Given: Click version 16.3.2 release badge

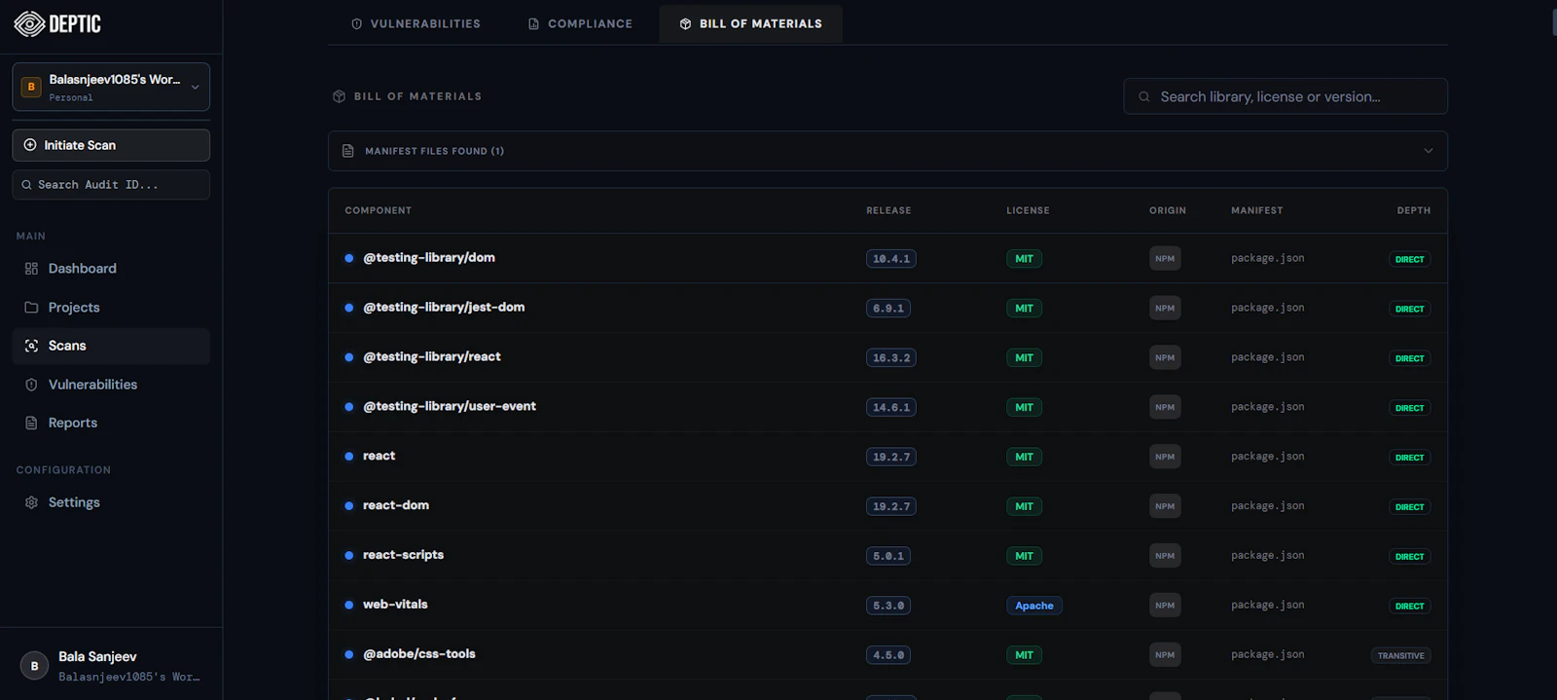Looking at the screenshot, I should point(891,358).
